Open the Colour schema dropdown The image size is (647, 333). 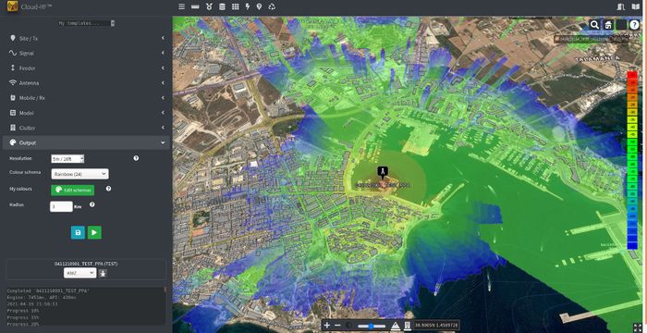point(80,174)
